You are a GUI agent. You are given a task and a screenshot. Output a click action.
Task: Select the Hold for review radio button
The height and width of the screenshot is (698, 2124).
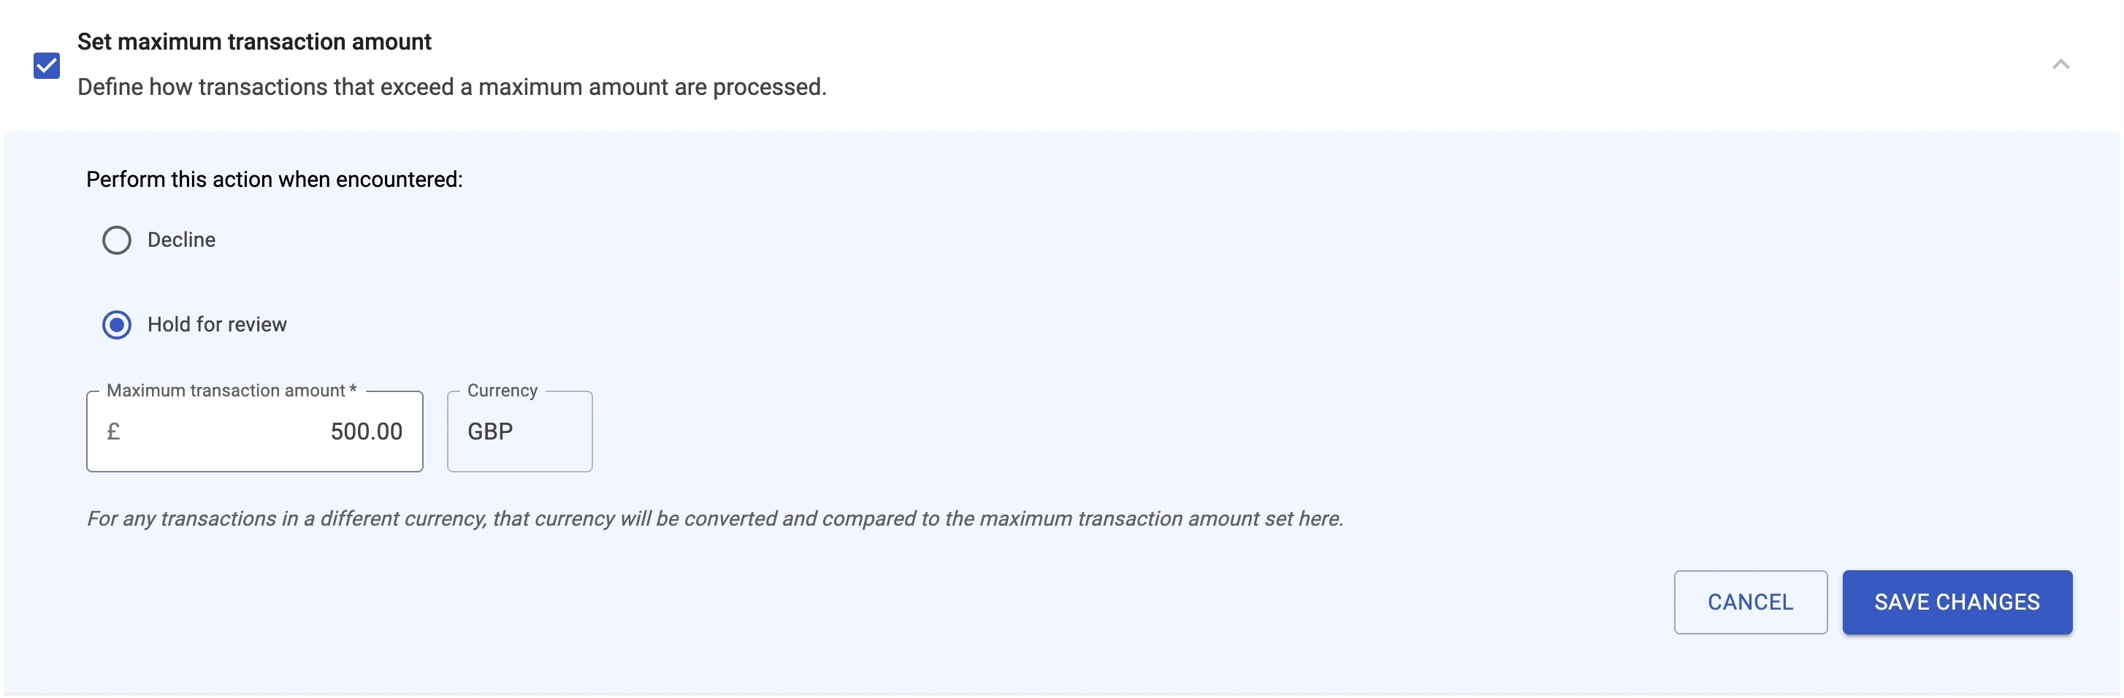116,325
